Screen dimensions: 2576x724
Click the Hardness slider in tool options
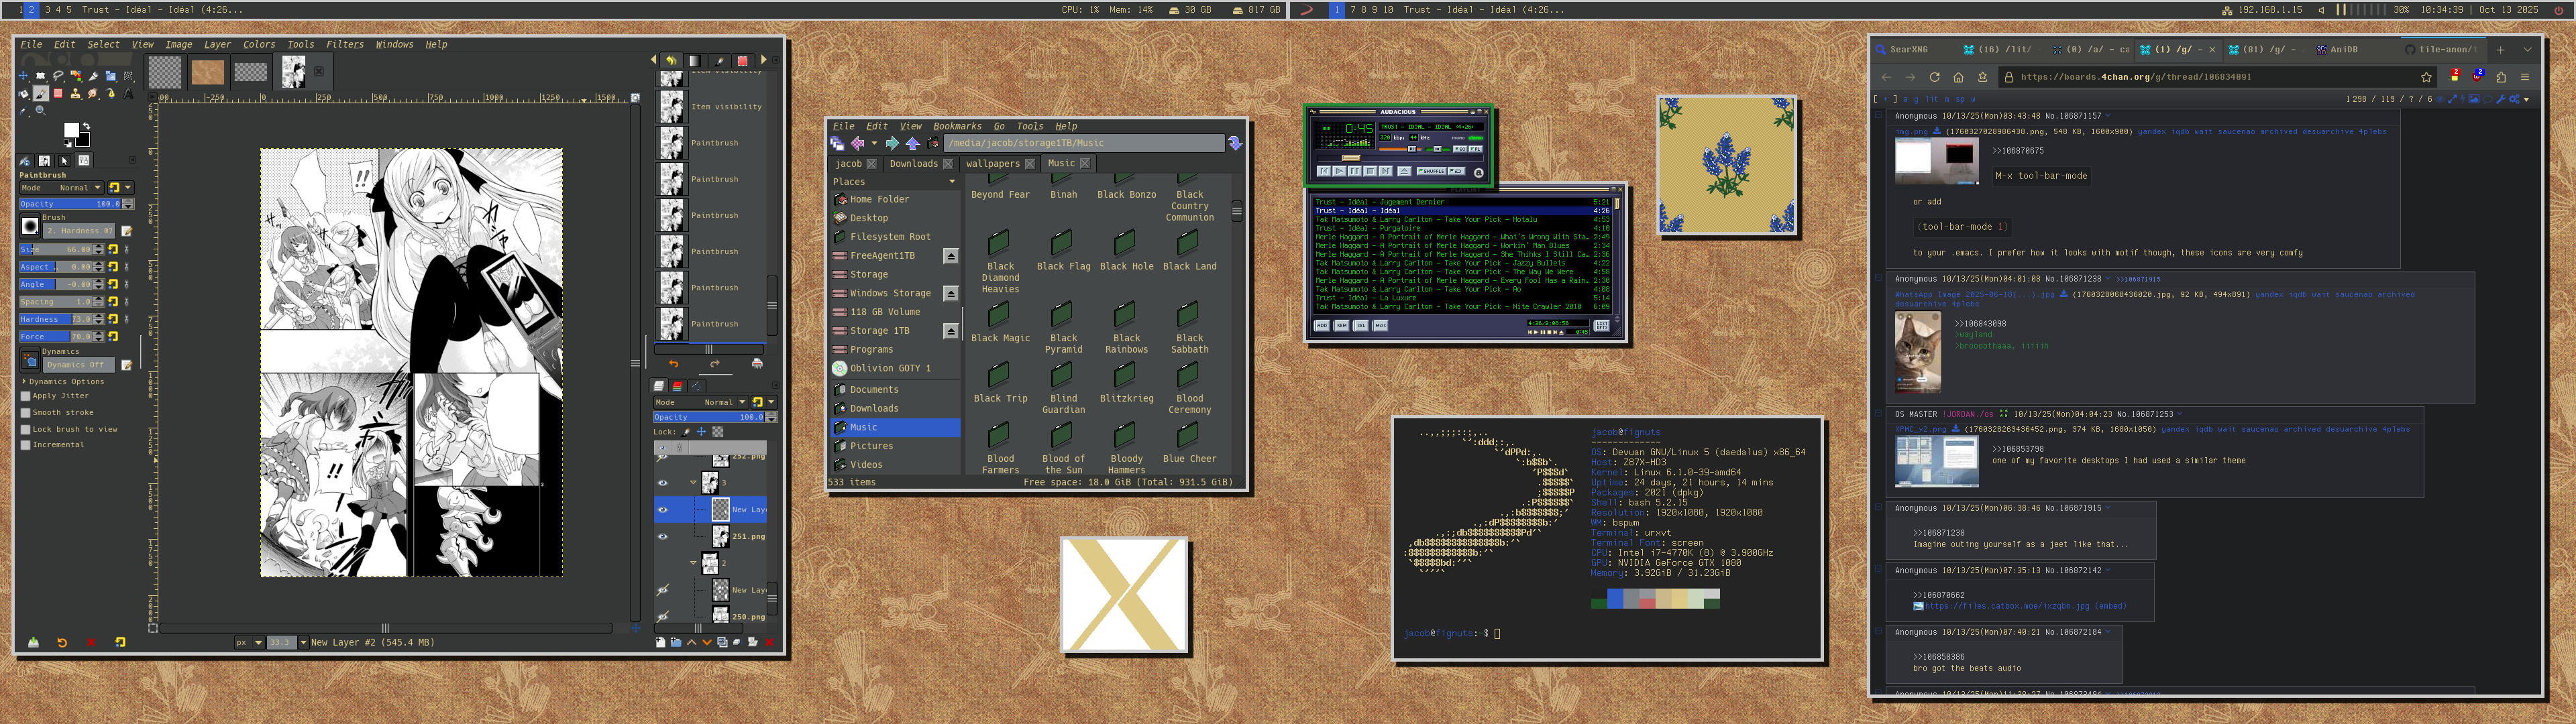55,320
